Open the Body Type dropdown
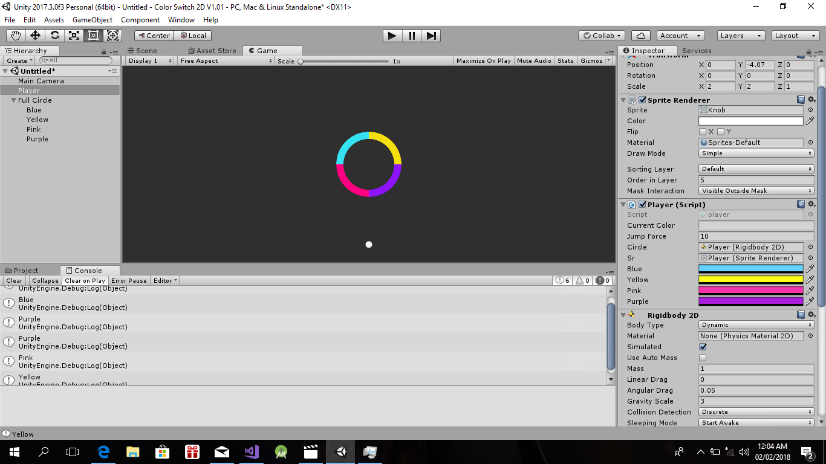Screen dimensions: 826x464 (756, 325)
